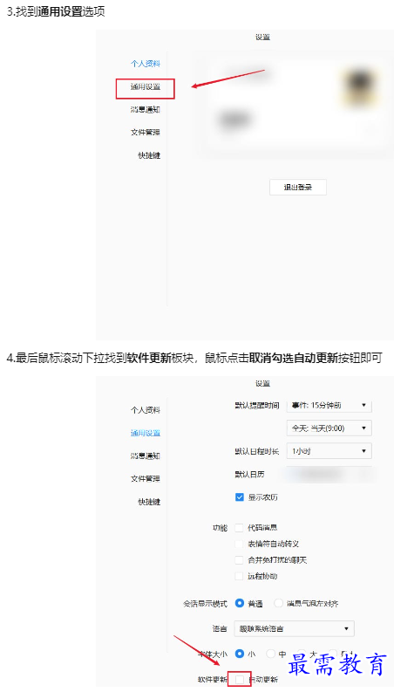Click the 默认提醒时间 label
This screenshot has width=394, height=692.
257,406
